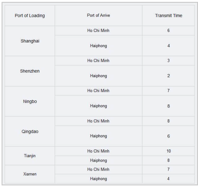Select the Ningbo port cell
Screen dimensions: 198x186
30,101
